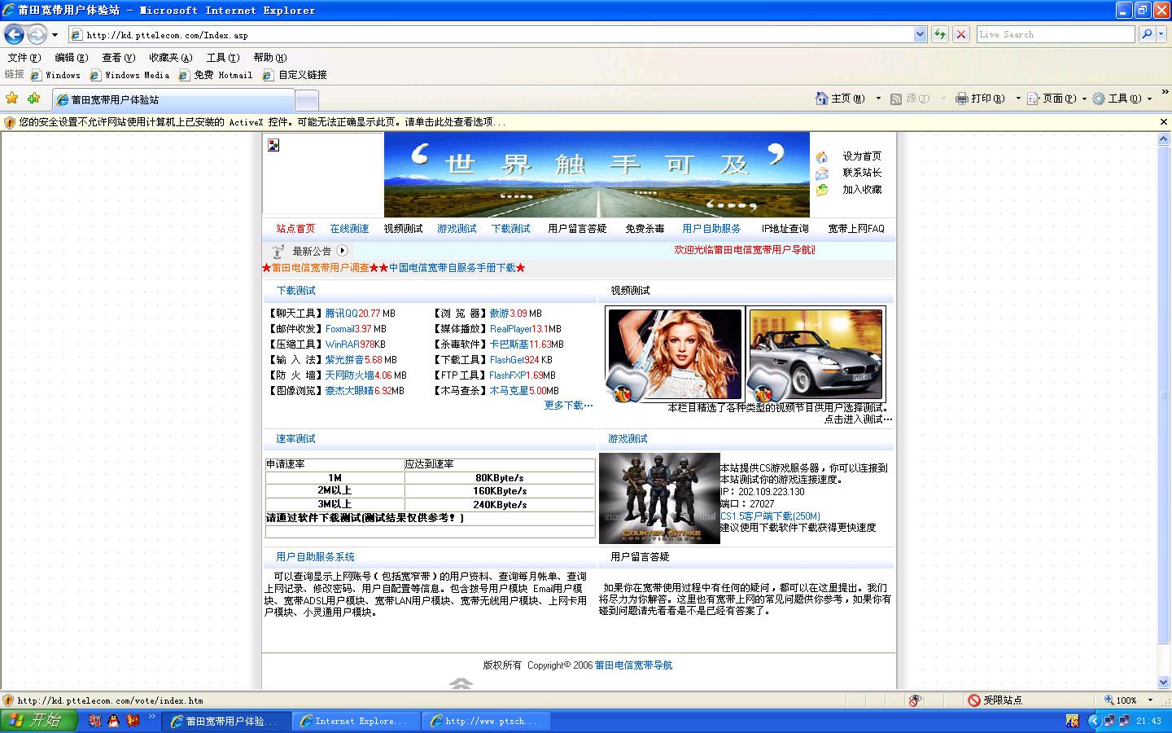Select the 莆田宽带用户体验站 browser tab
Viewport: 1172px width, 733px height.
coord(173,100)
